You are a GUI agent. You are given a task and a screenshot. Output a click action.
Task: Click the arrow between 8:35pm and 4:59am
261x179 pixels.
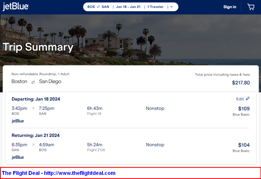click(x=34, y=145)
